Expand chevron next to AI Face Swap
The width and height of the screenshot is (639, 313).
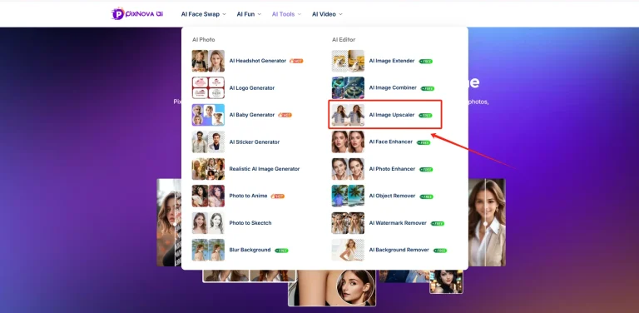[x=224, y=14]
